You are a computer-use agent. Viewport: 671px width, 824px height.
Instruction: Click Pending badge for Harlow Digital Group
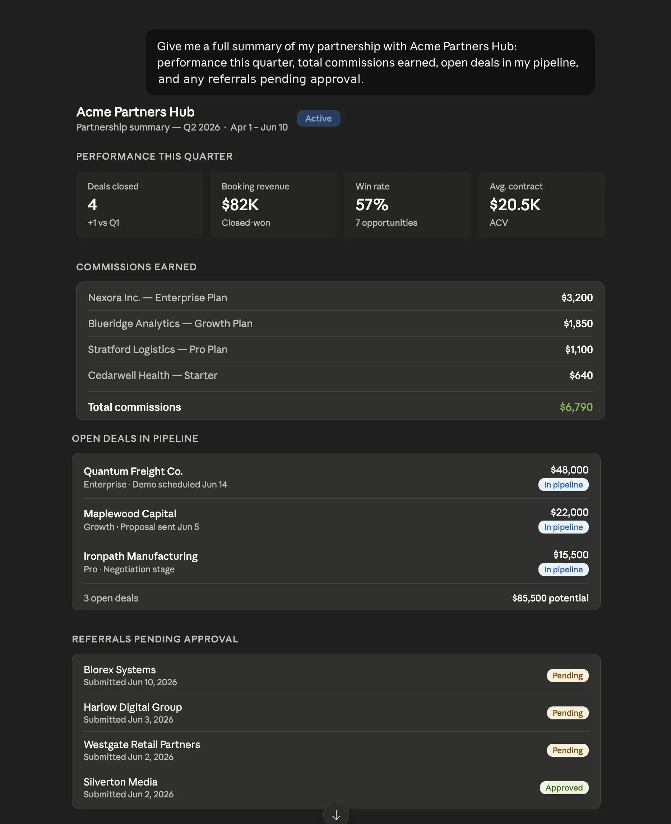click(x=568, y=713)
